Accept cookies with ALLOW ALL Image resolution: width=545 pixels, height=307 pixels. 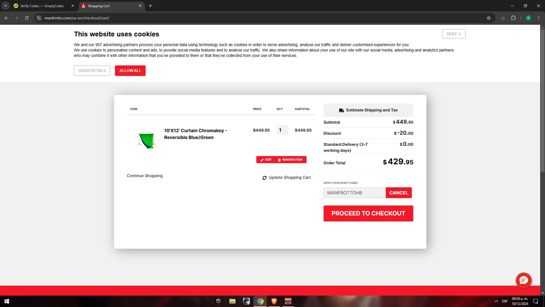pyautogui.click(x=130, y=71)
